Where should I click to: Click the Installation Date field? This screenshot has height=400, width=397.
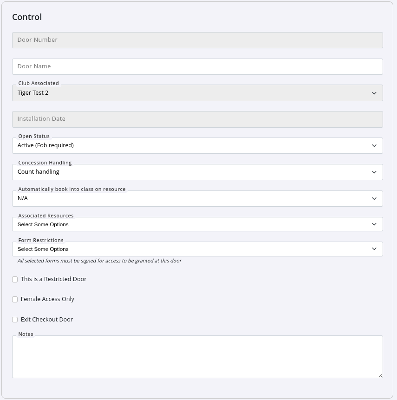[x=197, y=119]
